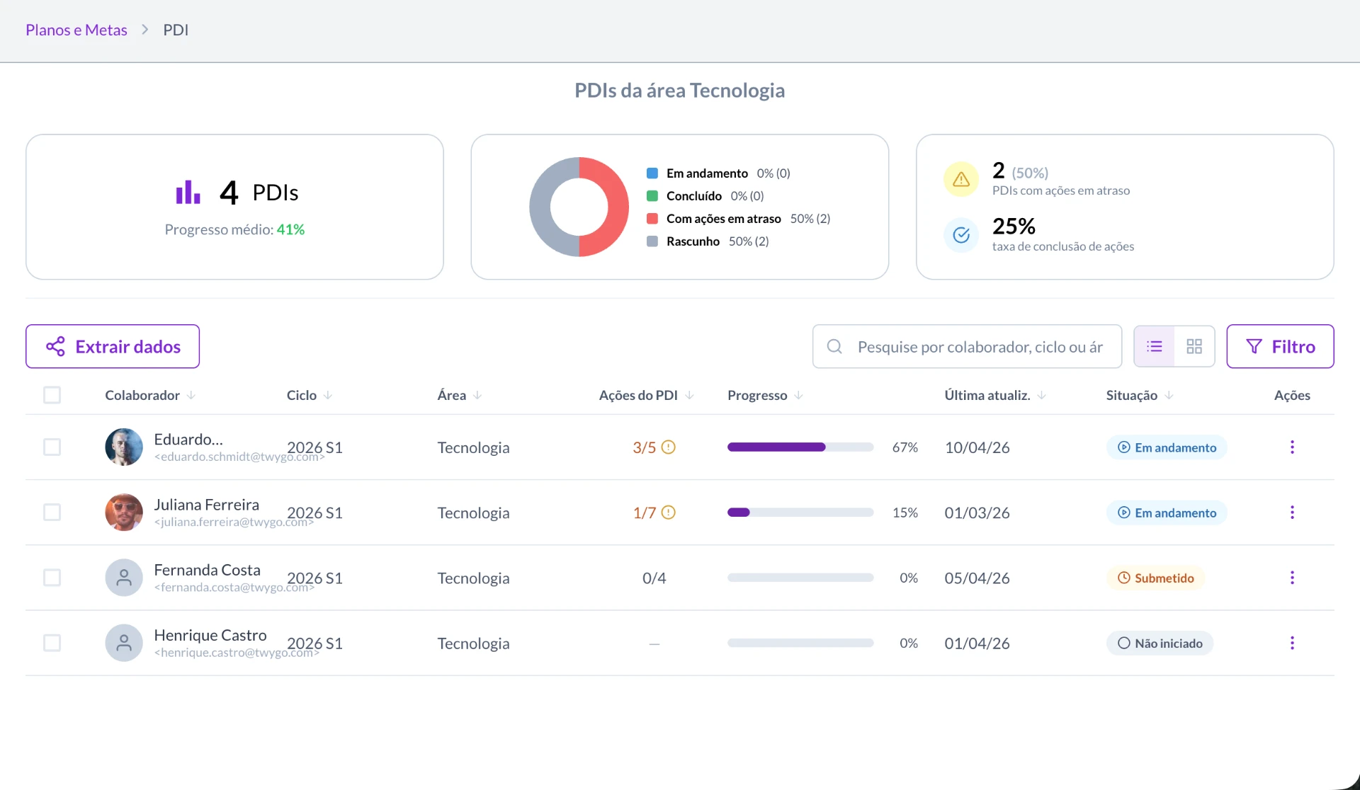Switch to grid view
This screenshot has width=1360, height=790.
click(1194, 346)
